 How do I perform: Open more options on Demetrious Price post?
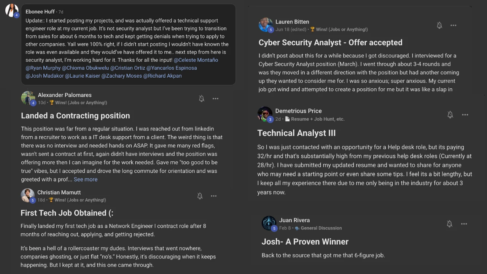[465, 115]
